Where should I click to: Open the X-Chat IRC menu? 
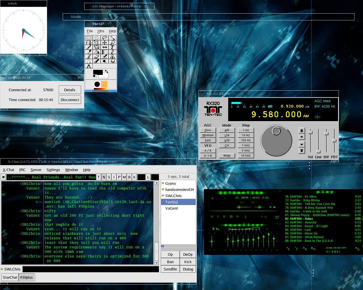22,170
